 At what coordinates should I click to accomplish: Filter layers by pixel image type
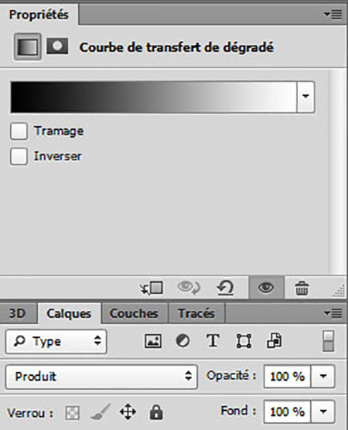(x=153, y=341)
